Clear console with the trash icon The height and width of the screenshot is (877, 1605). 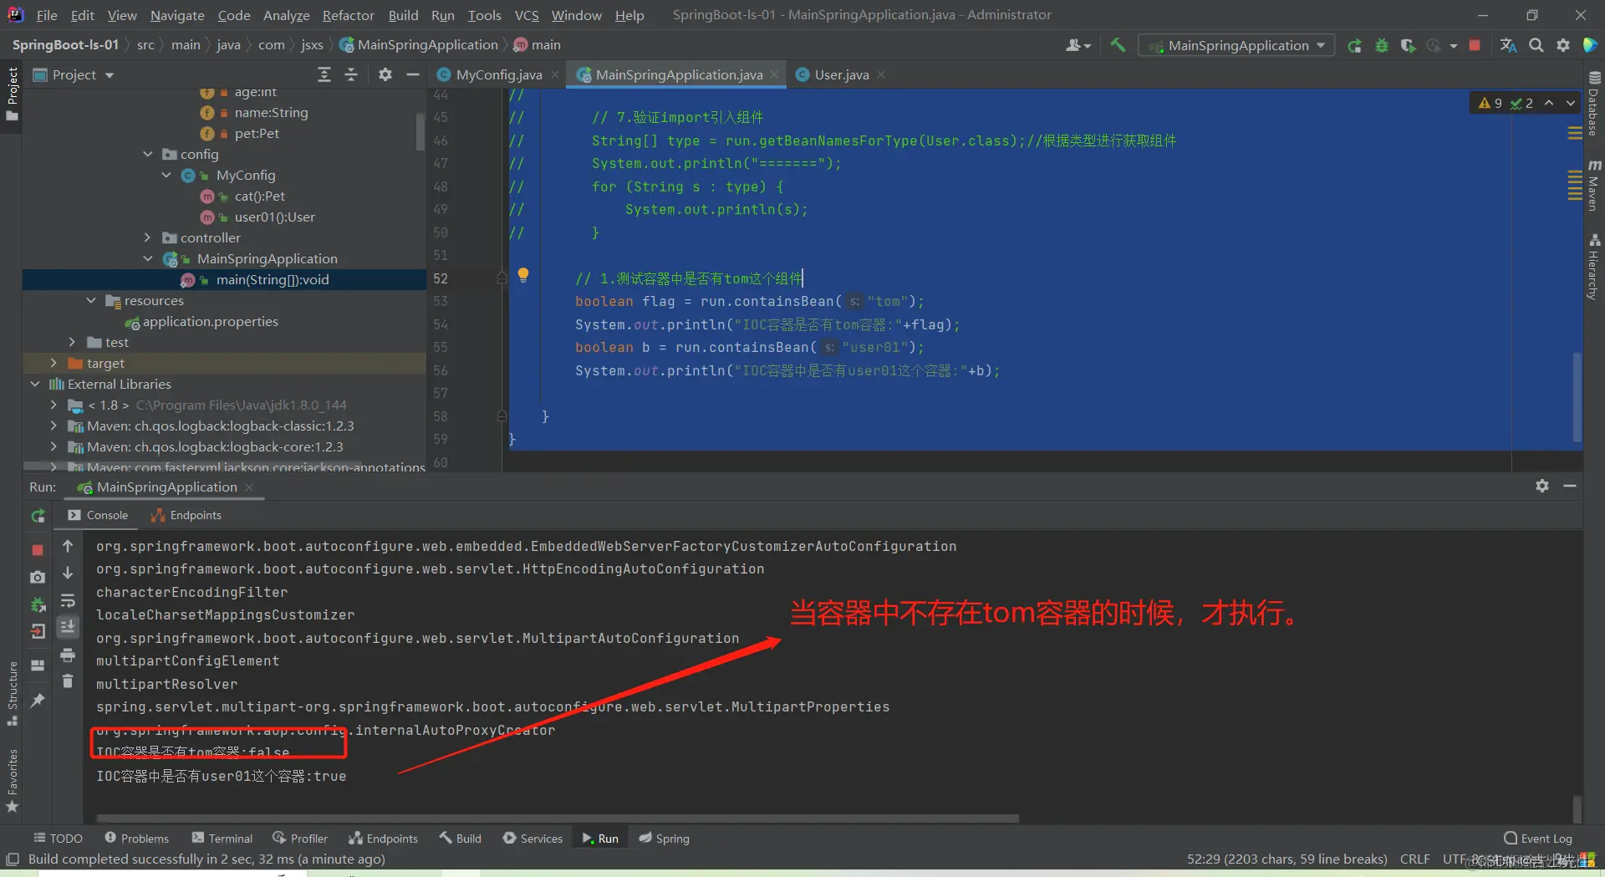[68, 681]
